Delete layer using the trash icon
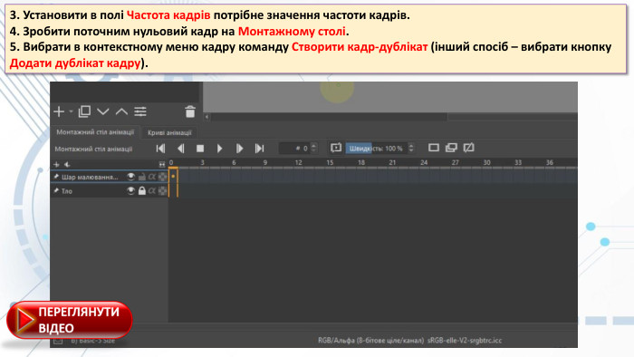The image size is (634, 357). point(190,111)
